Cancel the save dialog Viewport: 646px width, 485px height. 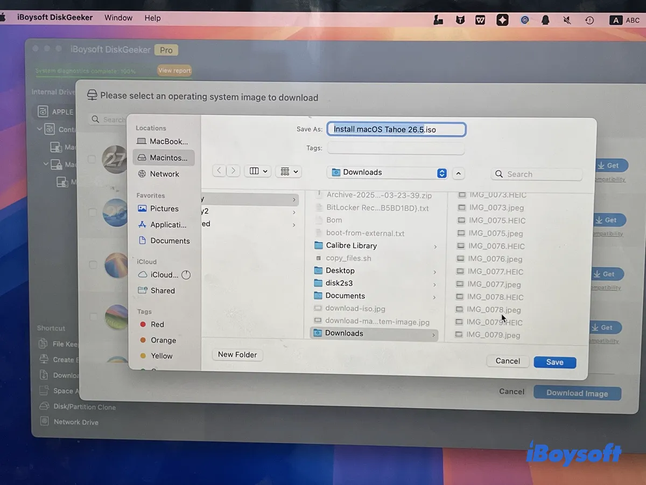click(x=508, y=361)
